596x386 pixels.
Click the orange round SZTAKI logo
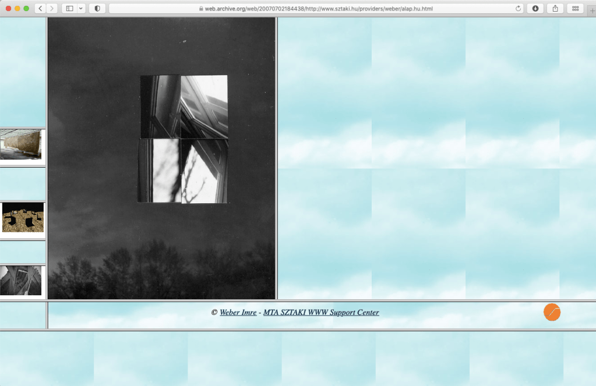pyautogui.click(x=552, y=312)
